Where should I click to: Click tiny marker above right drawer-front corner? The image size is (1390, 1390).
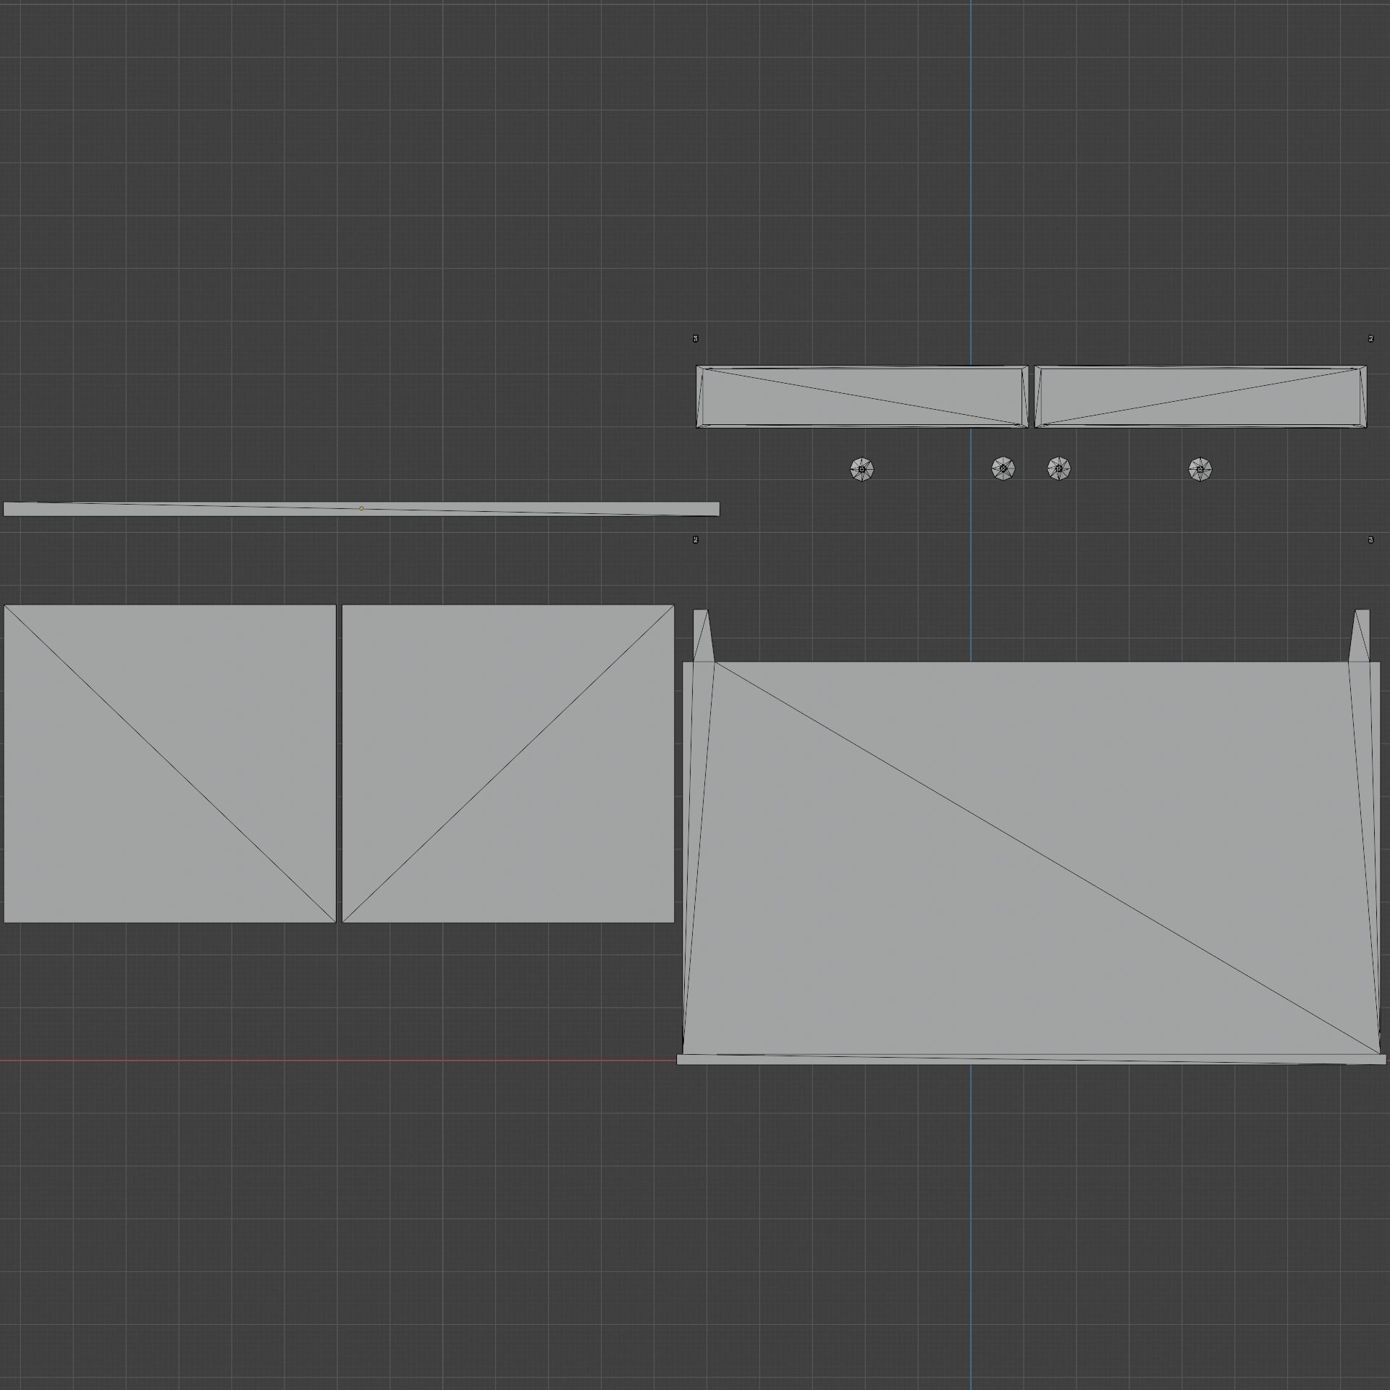1370,338
